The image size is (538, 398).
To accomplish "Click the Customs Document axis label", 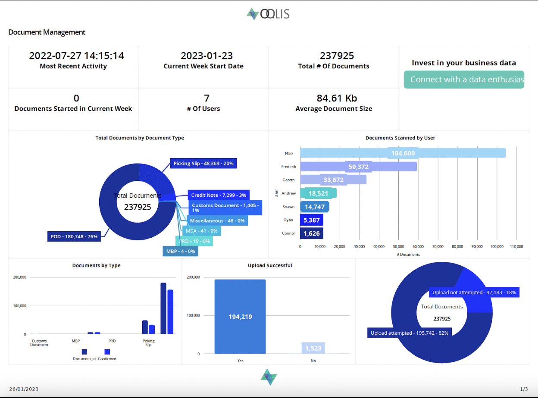I will click(39, 343).
